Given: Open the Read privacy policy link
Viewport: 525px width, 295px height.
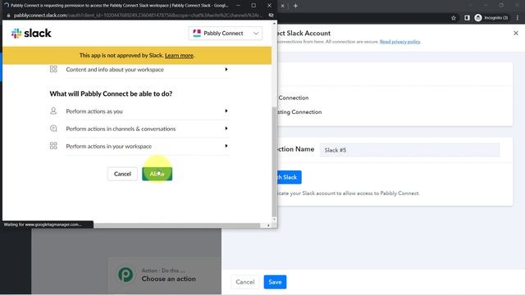Looking at the screenshot, I should coord(399,42).
